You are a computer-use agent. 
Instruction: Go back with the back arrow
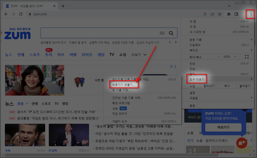pyautogui.click(x=6, y=14)
